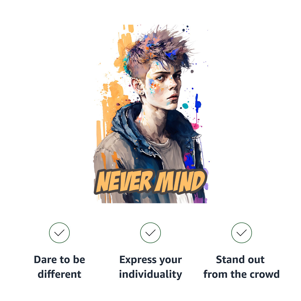This screenshot has width=301, height=301.
Task: Select the 'Stand out from the crowd' text
Action: 242,267
